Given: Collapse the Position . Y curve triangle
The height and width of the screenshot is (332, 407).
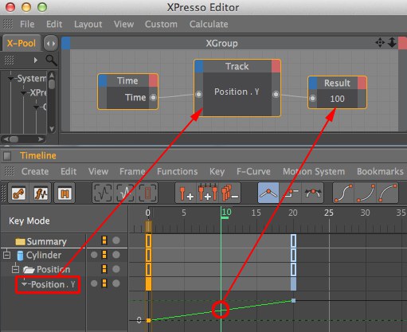Looking at the screenshot, I should coord(25,284).
